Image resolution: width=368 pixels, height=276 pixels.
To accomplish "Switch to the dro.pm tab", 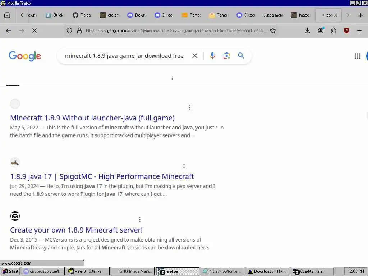I will 109,15.
